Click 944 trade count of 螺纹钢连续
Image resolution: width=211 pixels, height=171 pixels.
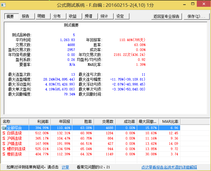(111, 149)
